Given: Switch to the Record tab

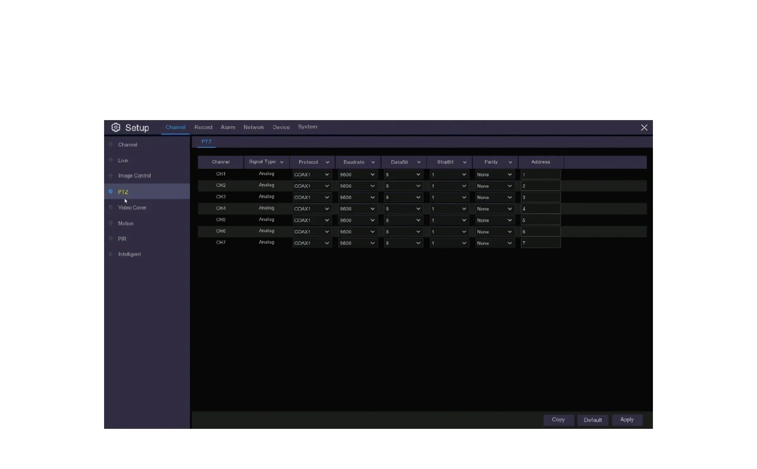Looking at the screenshot, I should 203,127.
